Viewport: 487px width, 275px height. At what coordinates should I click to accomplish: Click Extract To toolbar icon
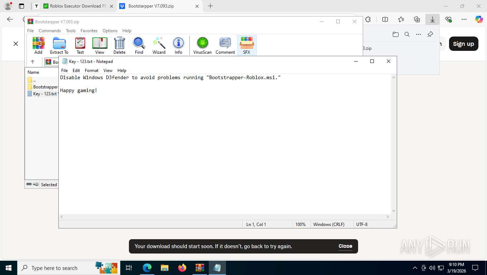[x=59, y=45]
